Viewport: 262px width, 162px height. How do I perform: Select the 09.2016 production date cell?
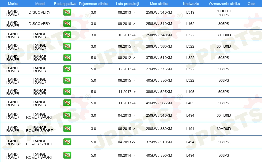[x=127, y=24]
